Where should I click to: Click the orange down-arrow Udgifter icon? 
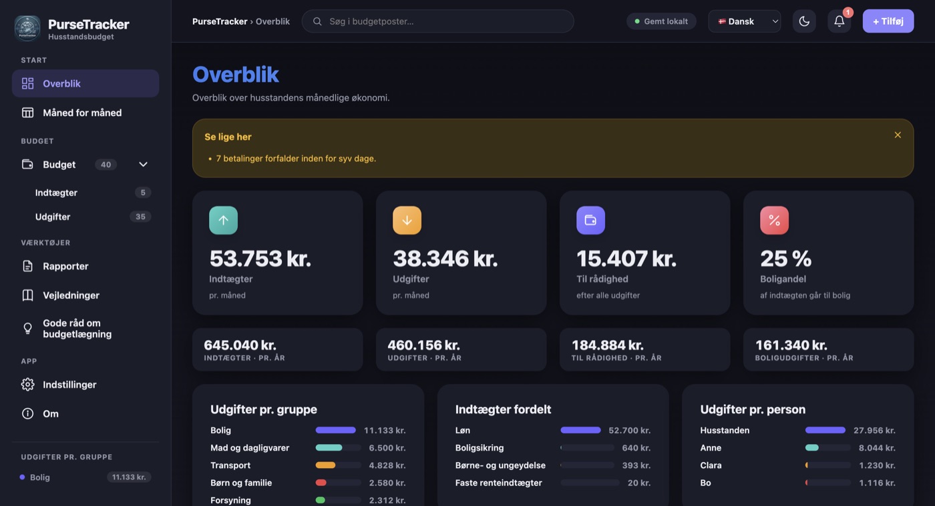point(407,220)
